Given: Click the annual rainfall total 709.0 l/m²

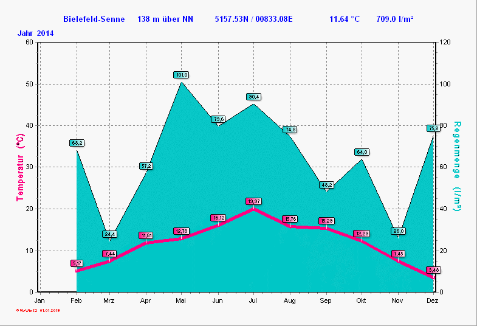Looking at the screenshot, I should pyautogui.click(x=395, y=19).
